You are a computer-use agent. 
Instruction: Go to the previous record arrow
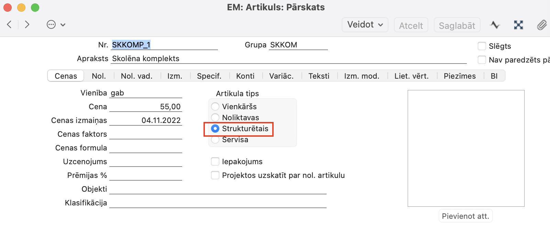pyautogui.click(x=10, y=24)
